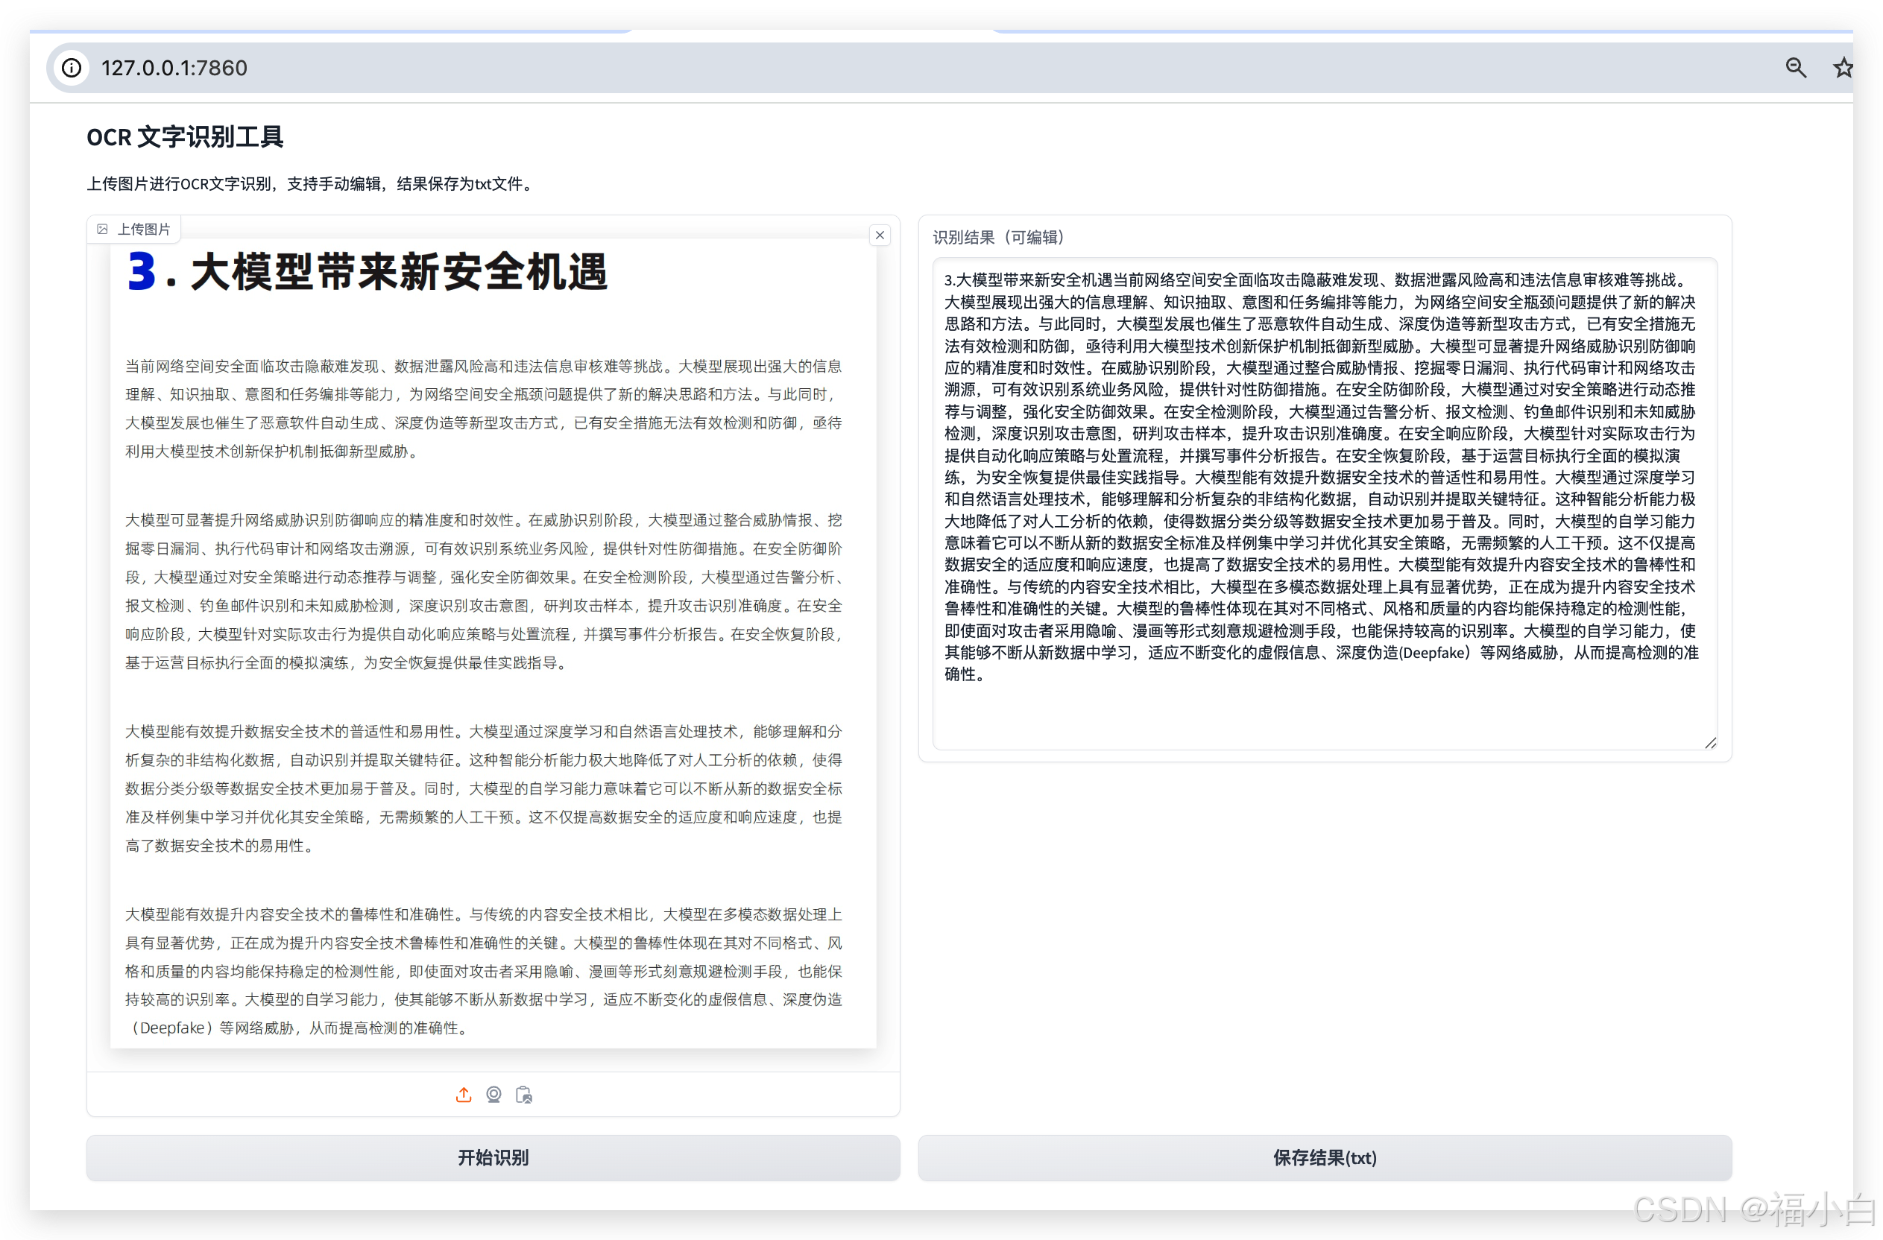This screenshot has width=1883, height=1240.
Task: Click the browser zoom magnifier icon
Action: point(1795,68)
